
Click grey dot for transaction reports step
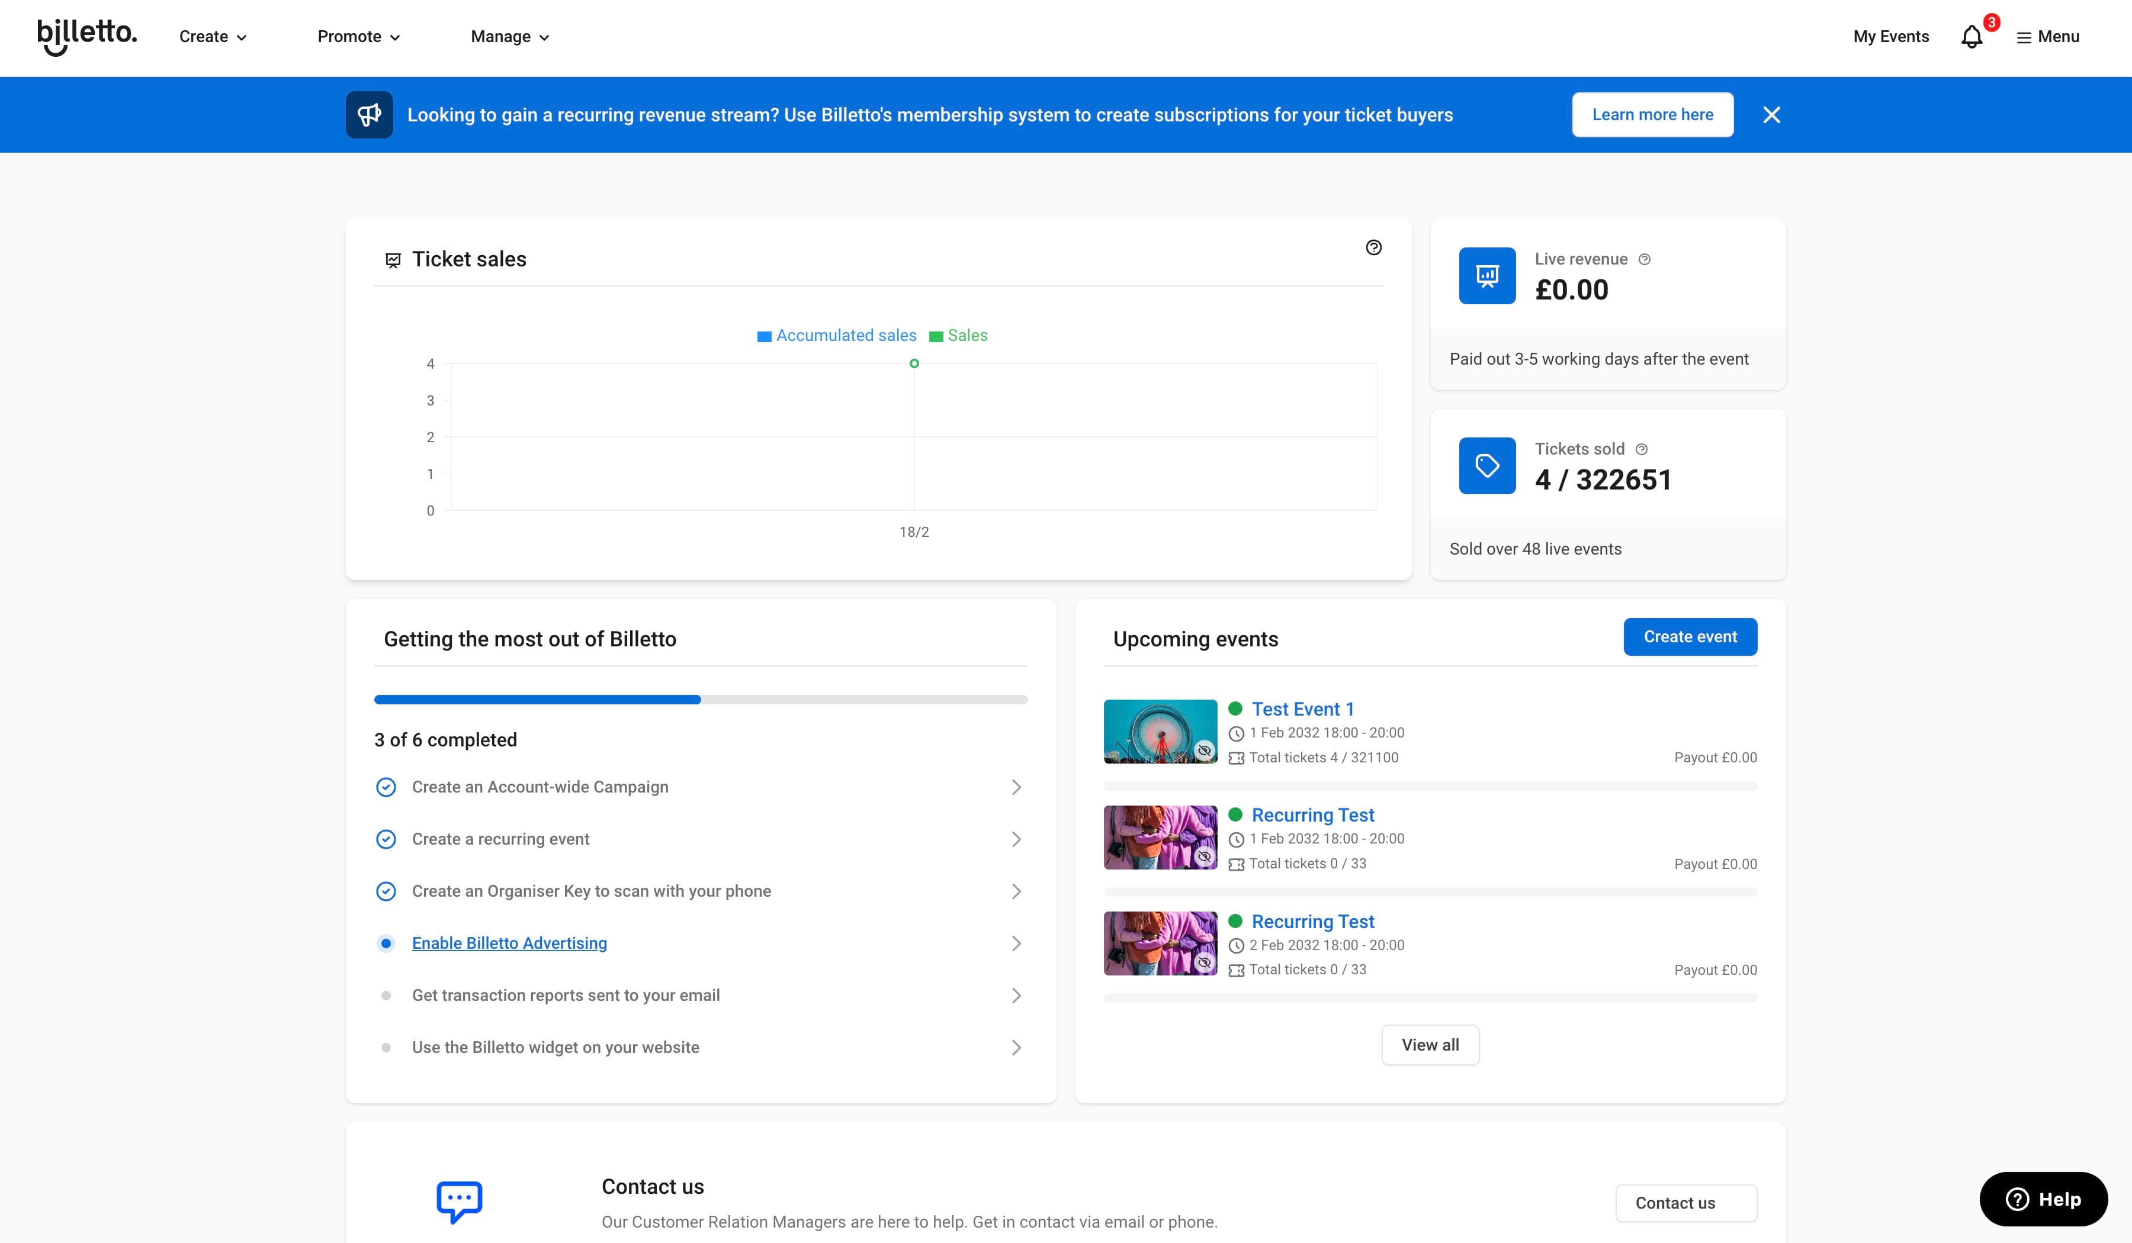pyautogui.click(x=386, y=996)
